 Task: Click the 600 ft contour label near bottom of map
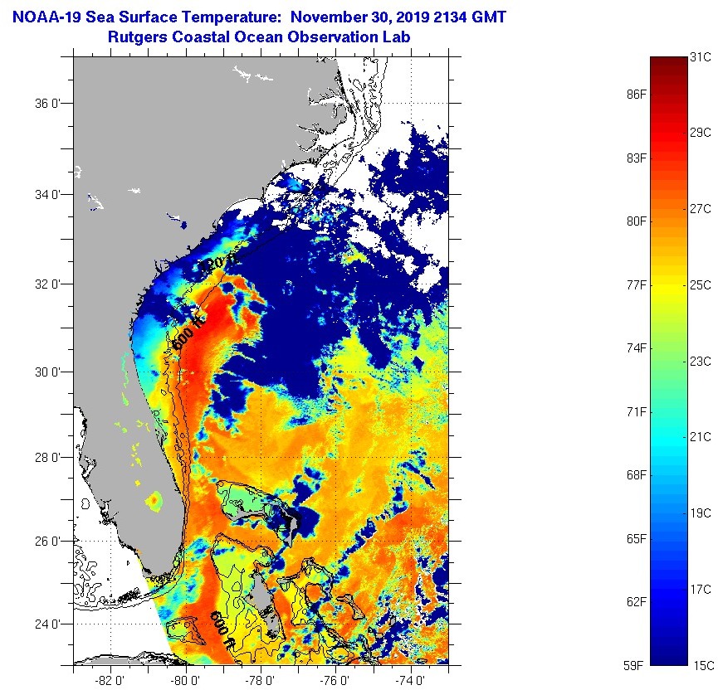[222, 628]
